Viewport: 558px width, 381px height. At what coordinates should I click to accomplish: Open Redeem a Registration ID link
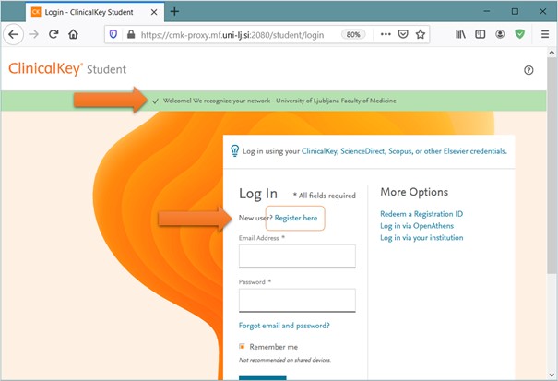(421, 214)
